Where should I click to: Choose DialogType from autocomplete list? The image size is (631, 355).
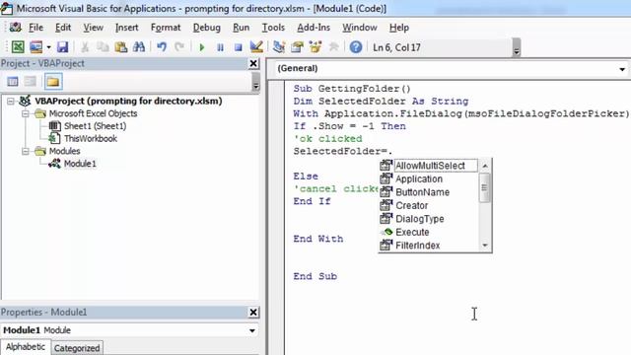click(x=420, y=219)
